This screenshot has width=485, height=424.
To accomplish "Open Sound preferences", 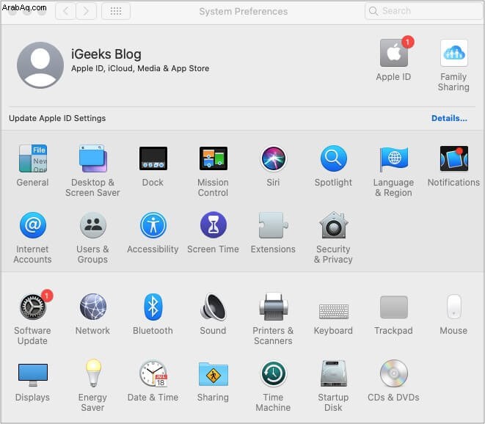I will pos(213,307).
